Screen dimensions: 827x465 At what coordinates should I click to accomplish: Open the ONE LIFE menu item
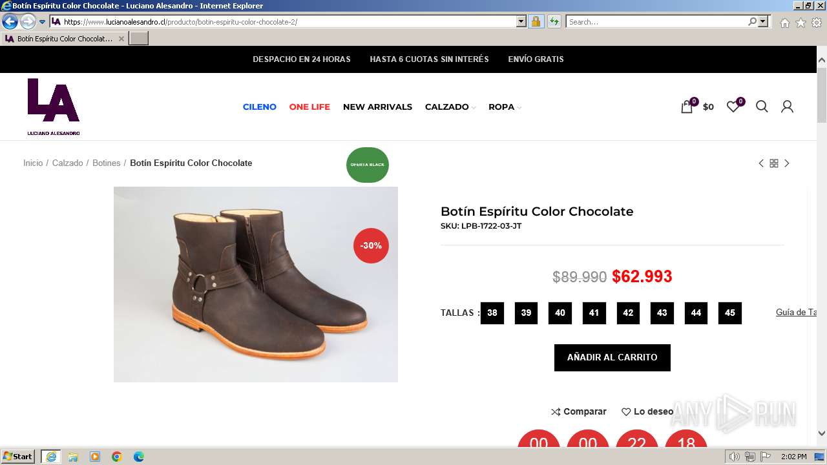click(x=309, y=107)
